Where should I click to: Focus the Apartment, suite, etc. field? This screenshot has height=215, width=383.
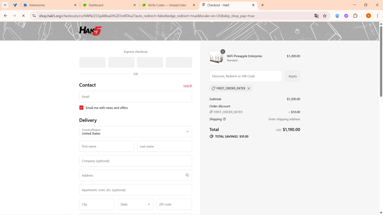[x=136, y=190]
